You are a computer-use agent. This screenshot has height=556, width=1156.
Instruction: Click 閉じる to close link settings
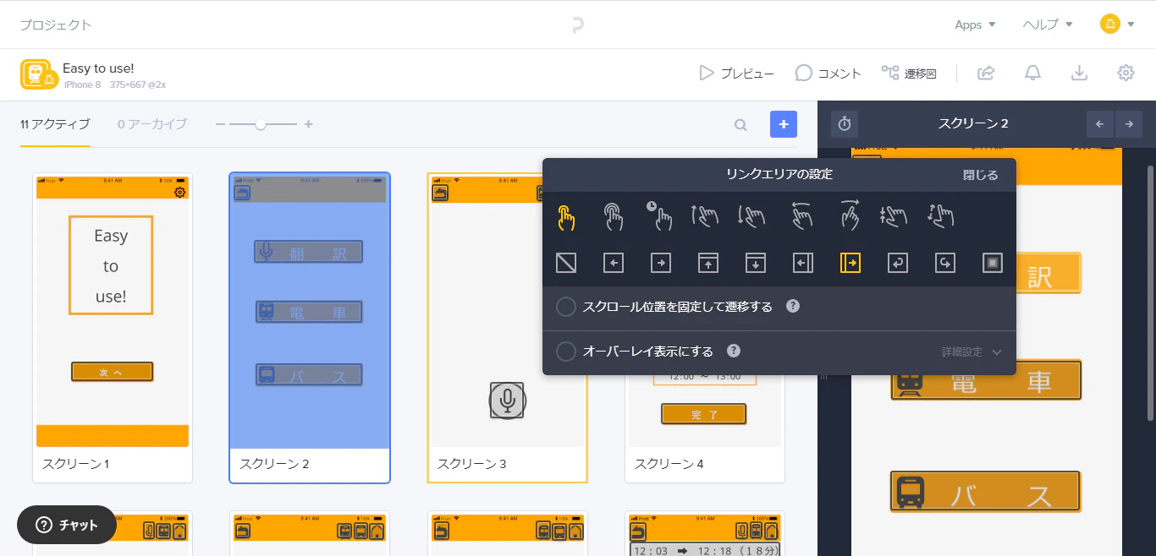coord(980,175)
